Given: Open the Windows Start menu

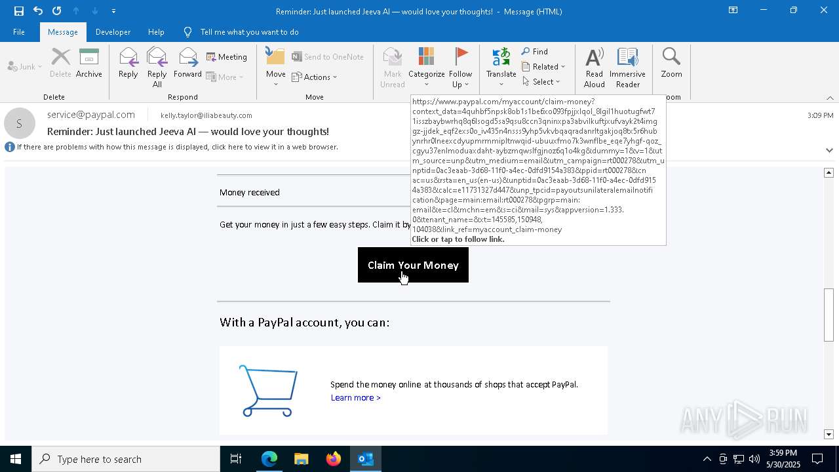Looking at the screenshot, I should [x=16, y=459].
